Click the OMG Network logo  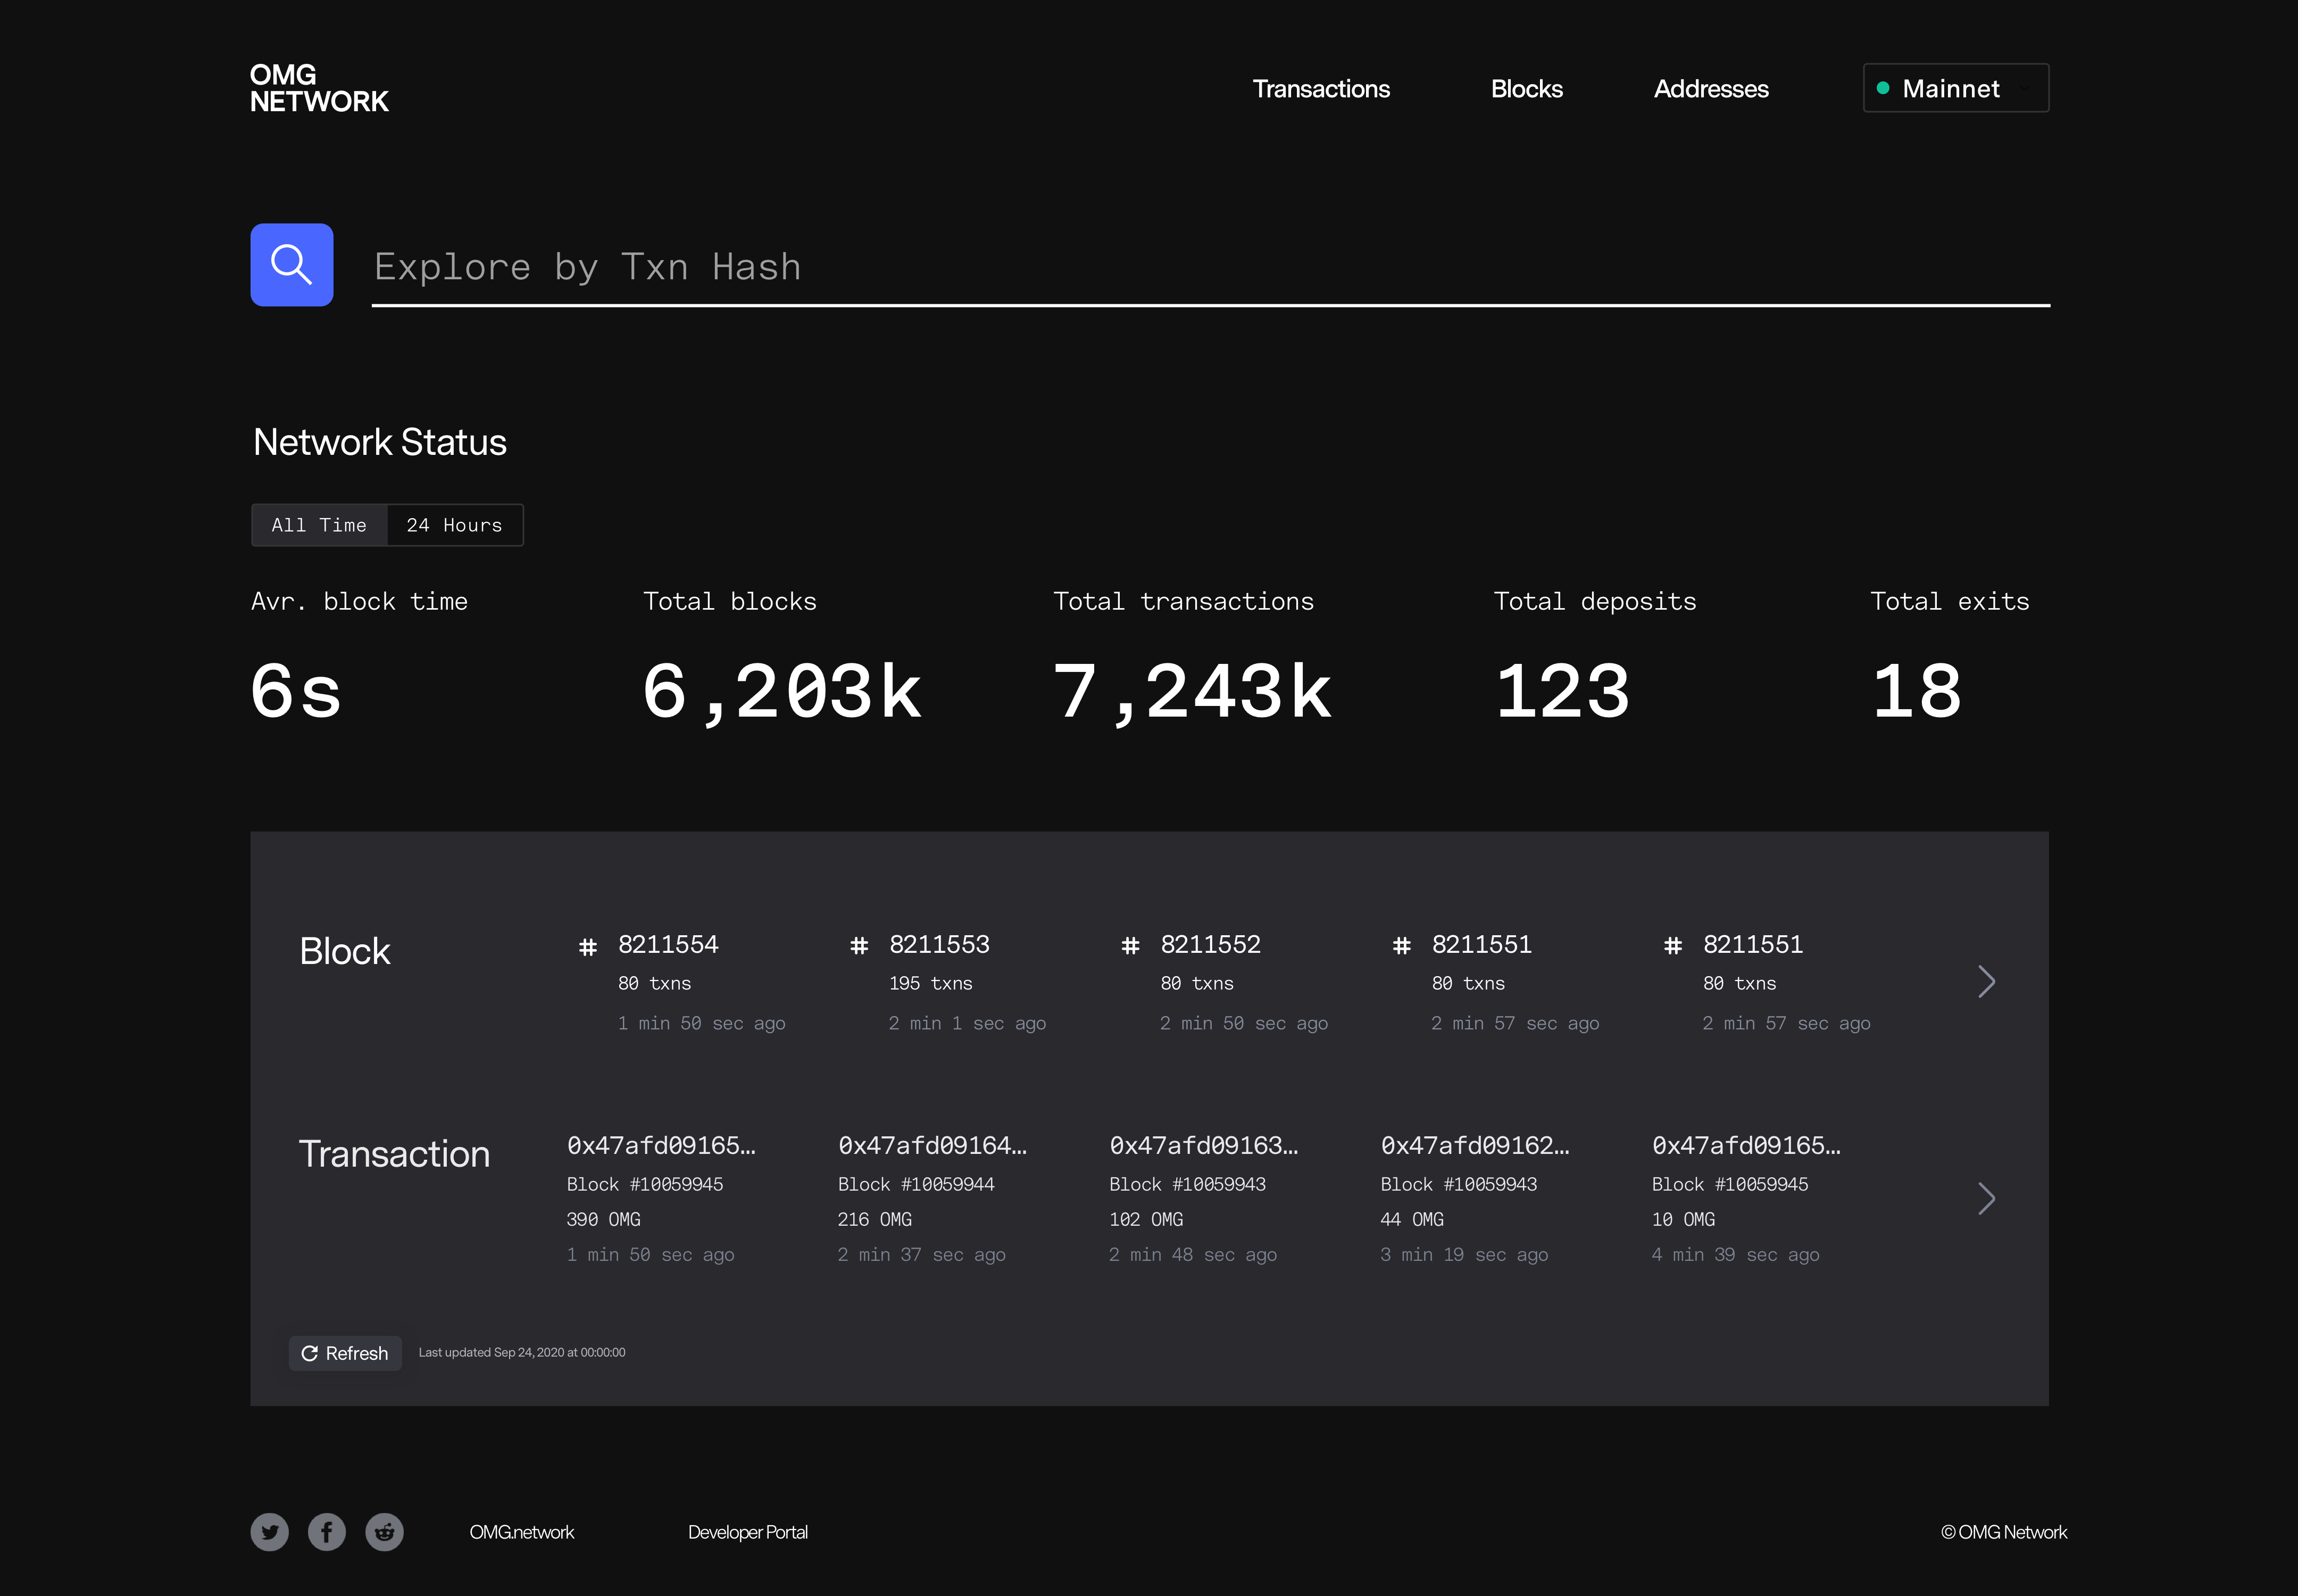(318, 88)
